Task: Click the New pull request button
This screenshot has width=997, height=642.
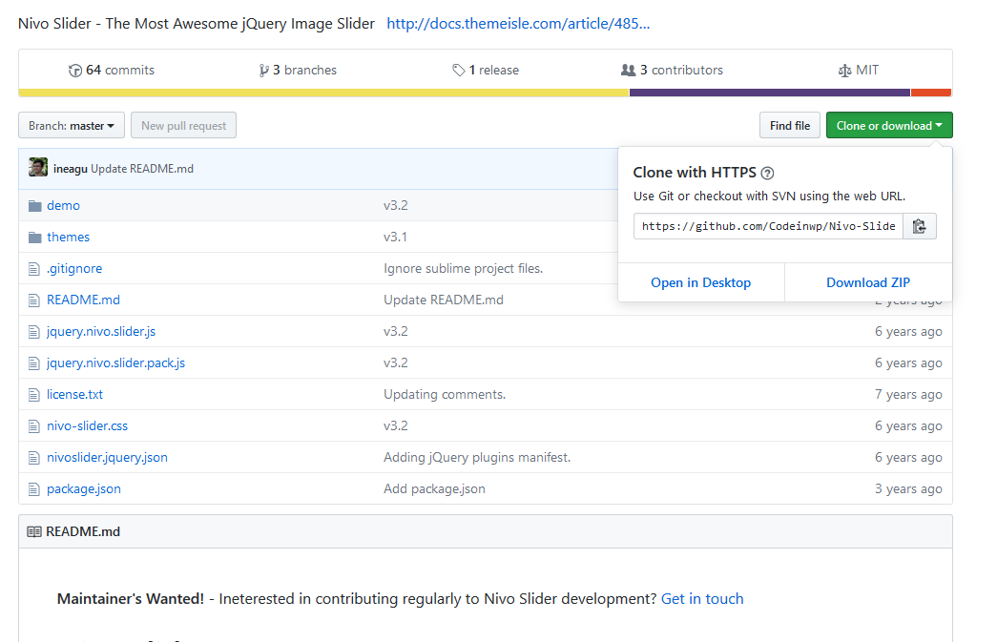Action: pyautogui.click(x=184, y=125)
